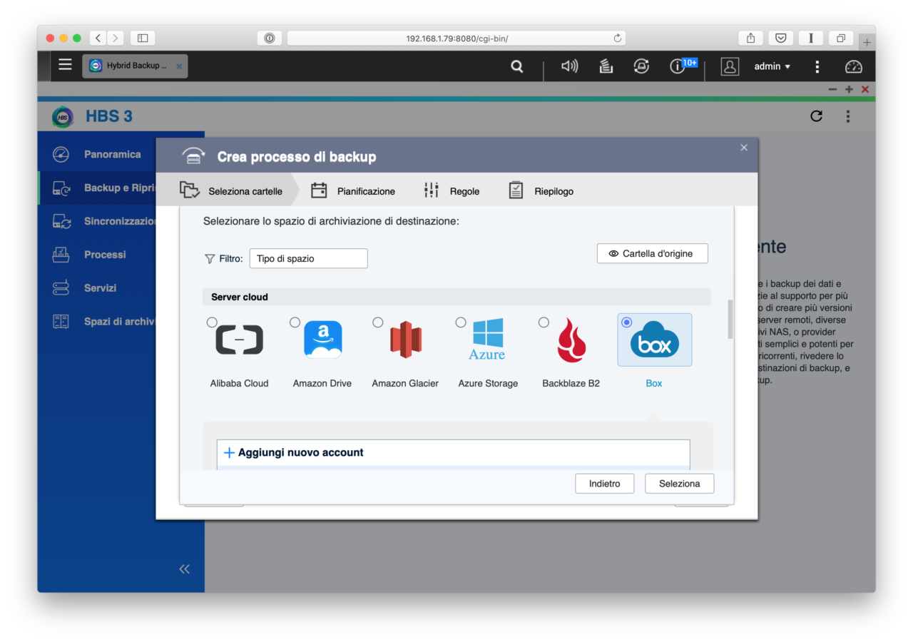Select the Alibaba Cloud radio button
This screenshot has width=913, height=642.
212,322
